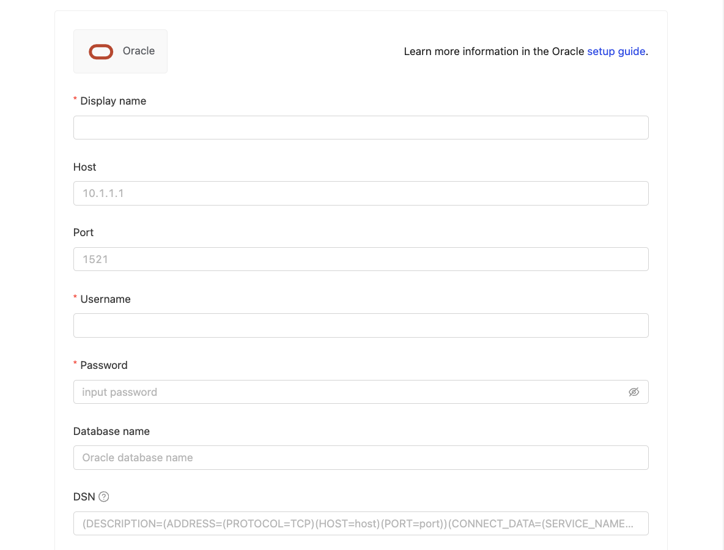This screenshot has width=724, height=550.
Task: Click the Password field label
Action: (104, 365)
